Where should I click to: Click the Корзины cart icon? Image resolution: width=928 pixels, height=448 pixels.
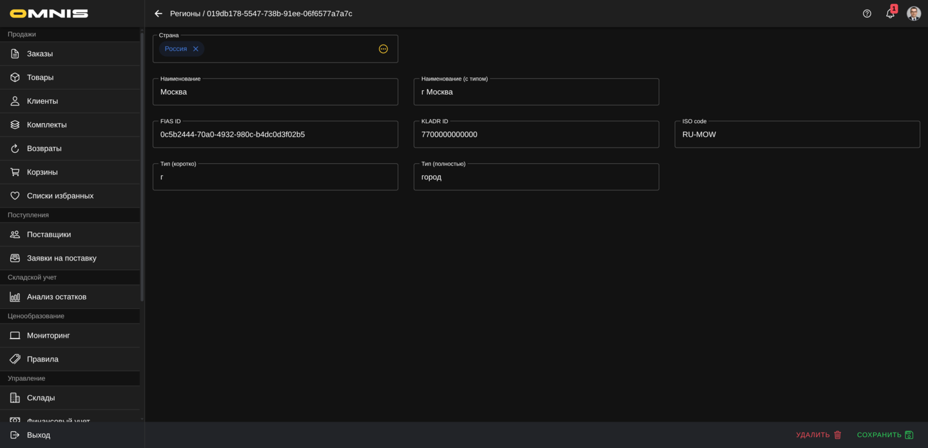(x=15, y=172)
